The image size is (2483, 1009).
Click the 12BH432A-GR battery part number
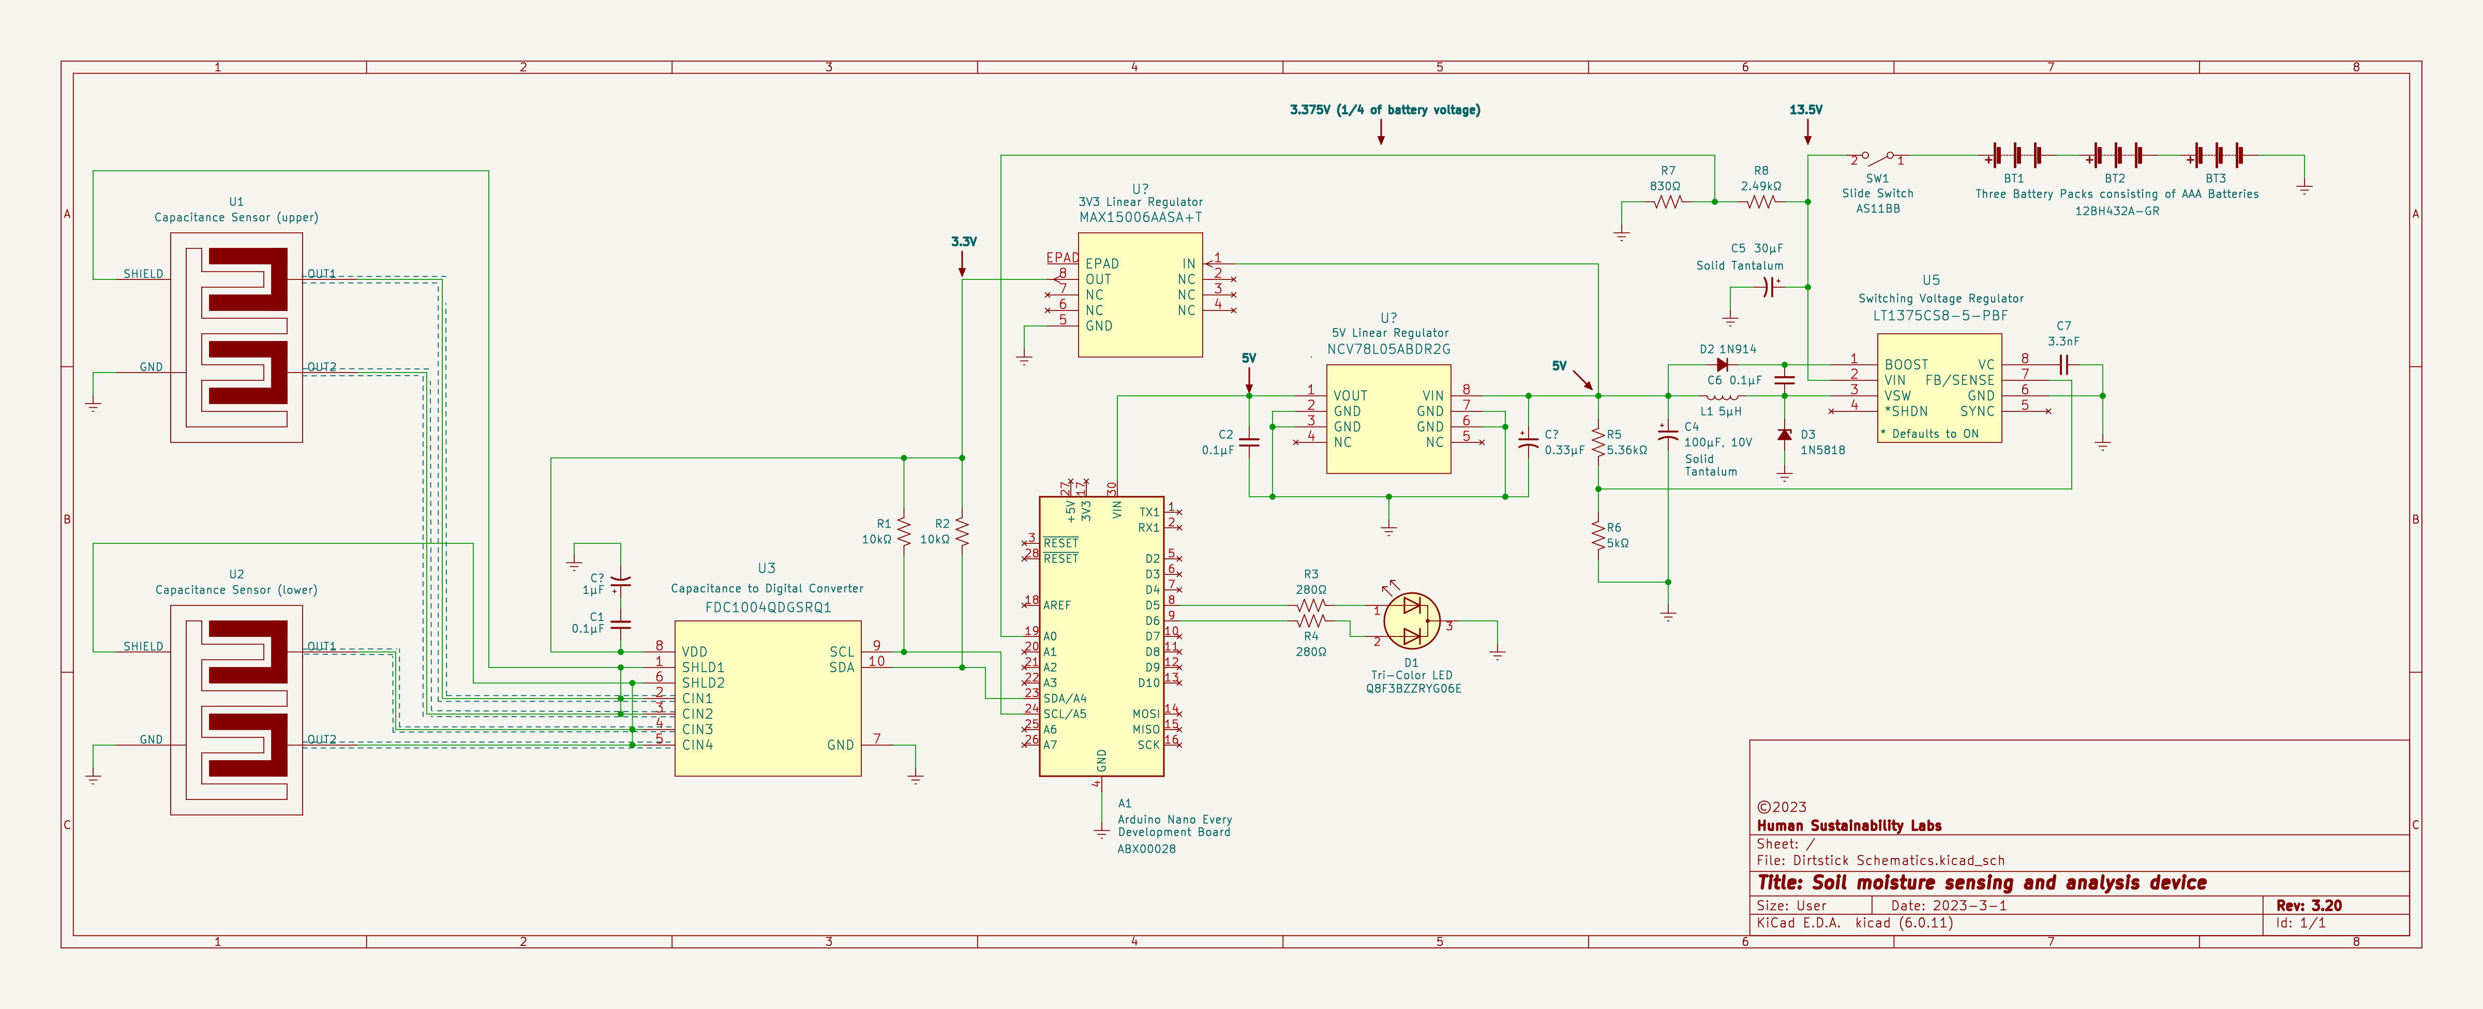[x=2117, y=210]
